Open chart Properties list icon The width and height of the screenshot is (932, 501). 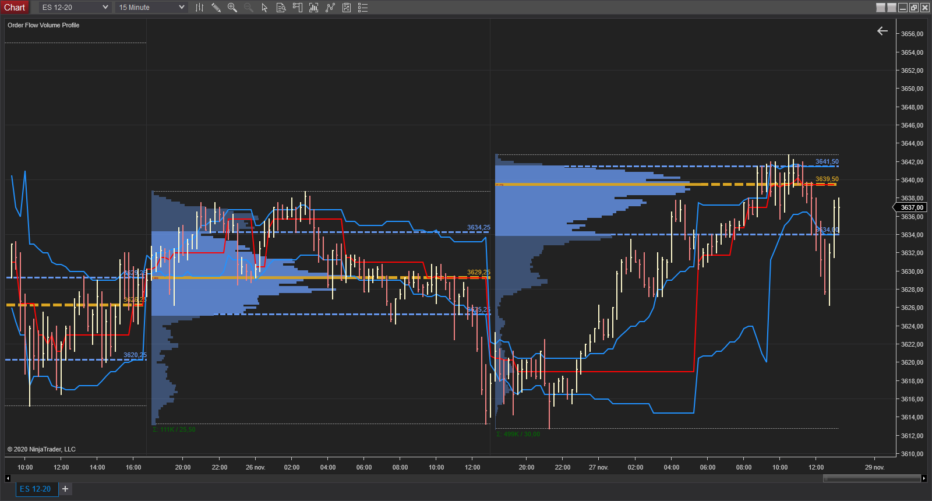363,8
